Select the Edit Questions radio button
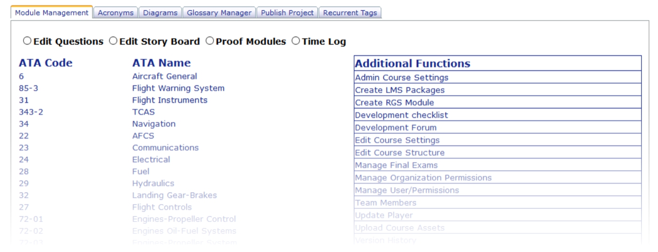658x252 pixels. coord(27,41)
